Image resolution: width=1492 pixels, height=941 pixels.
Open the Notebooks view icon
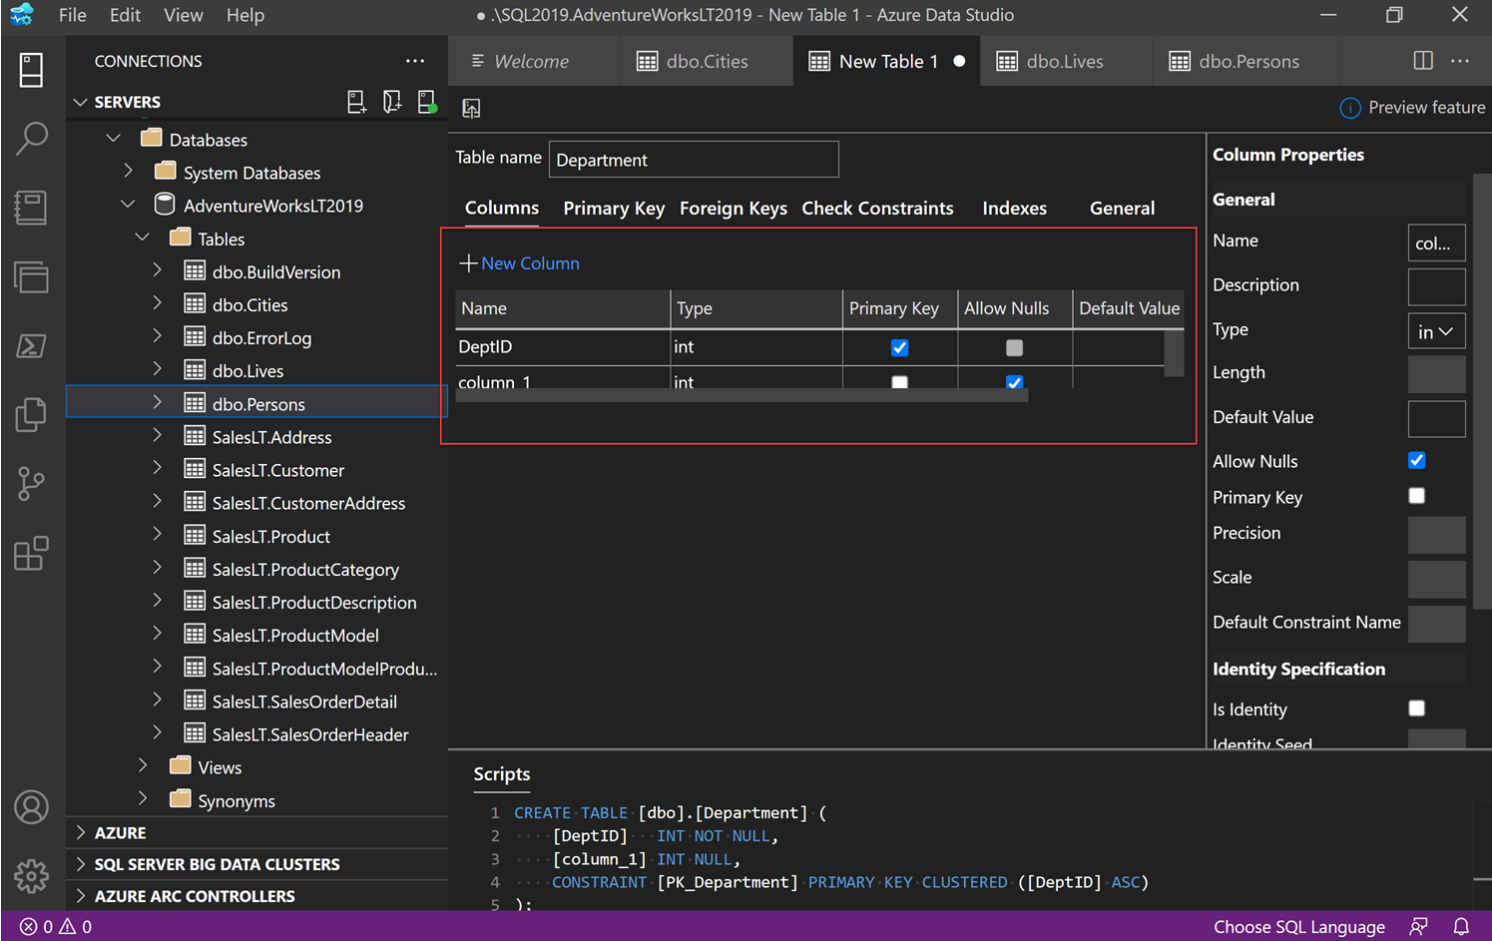click(31, 208)
